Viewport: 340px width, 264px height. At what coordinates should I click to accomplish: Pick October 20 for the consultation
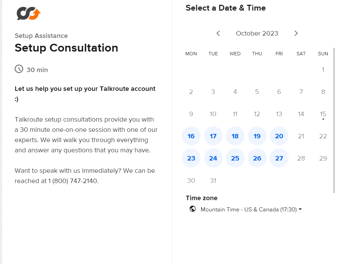coord(279,136)
